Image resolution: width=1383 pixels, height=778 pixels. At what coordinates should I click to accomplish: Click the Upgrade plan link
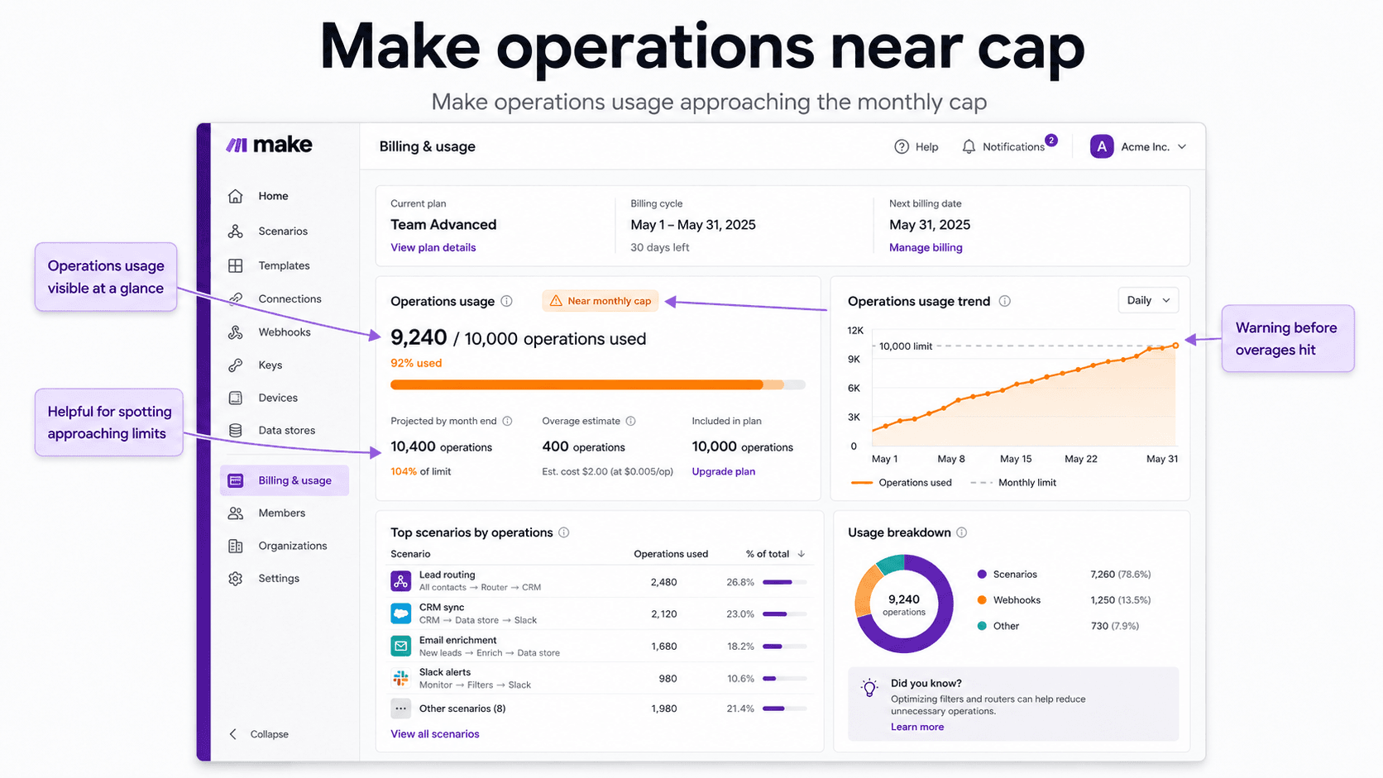click(x=724, y=471)
